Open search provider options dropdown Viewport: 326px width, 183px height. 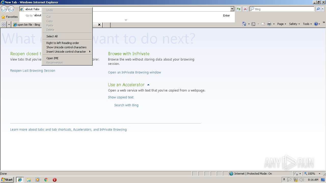point(322,9)
